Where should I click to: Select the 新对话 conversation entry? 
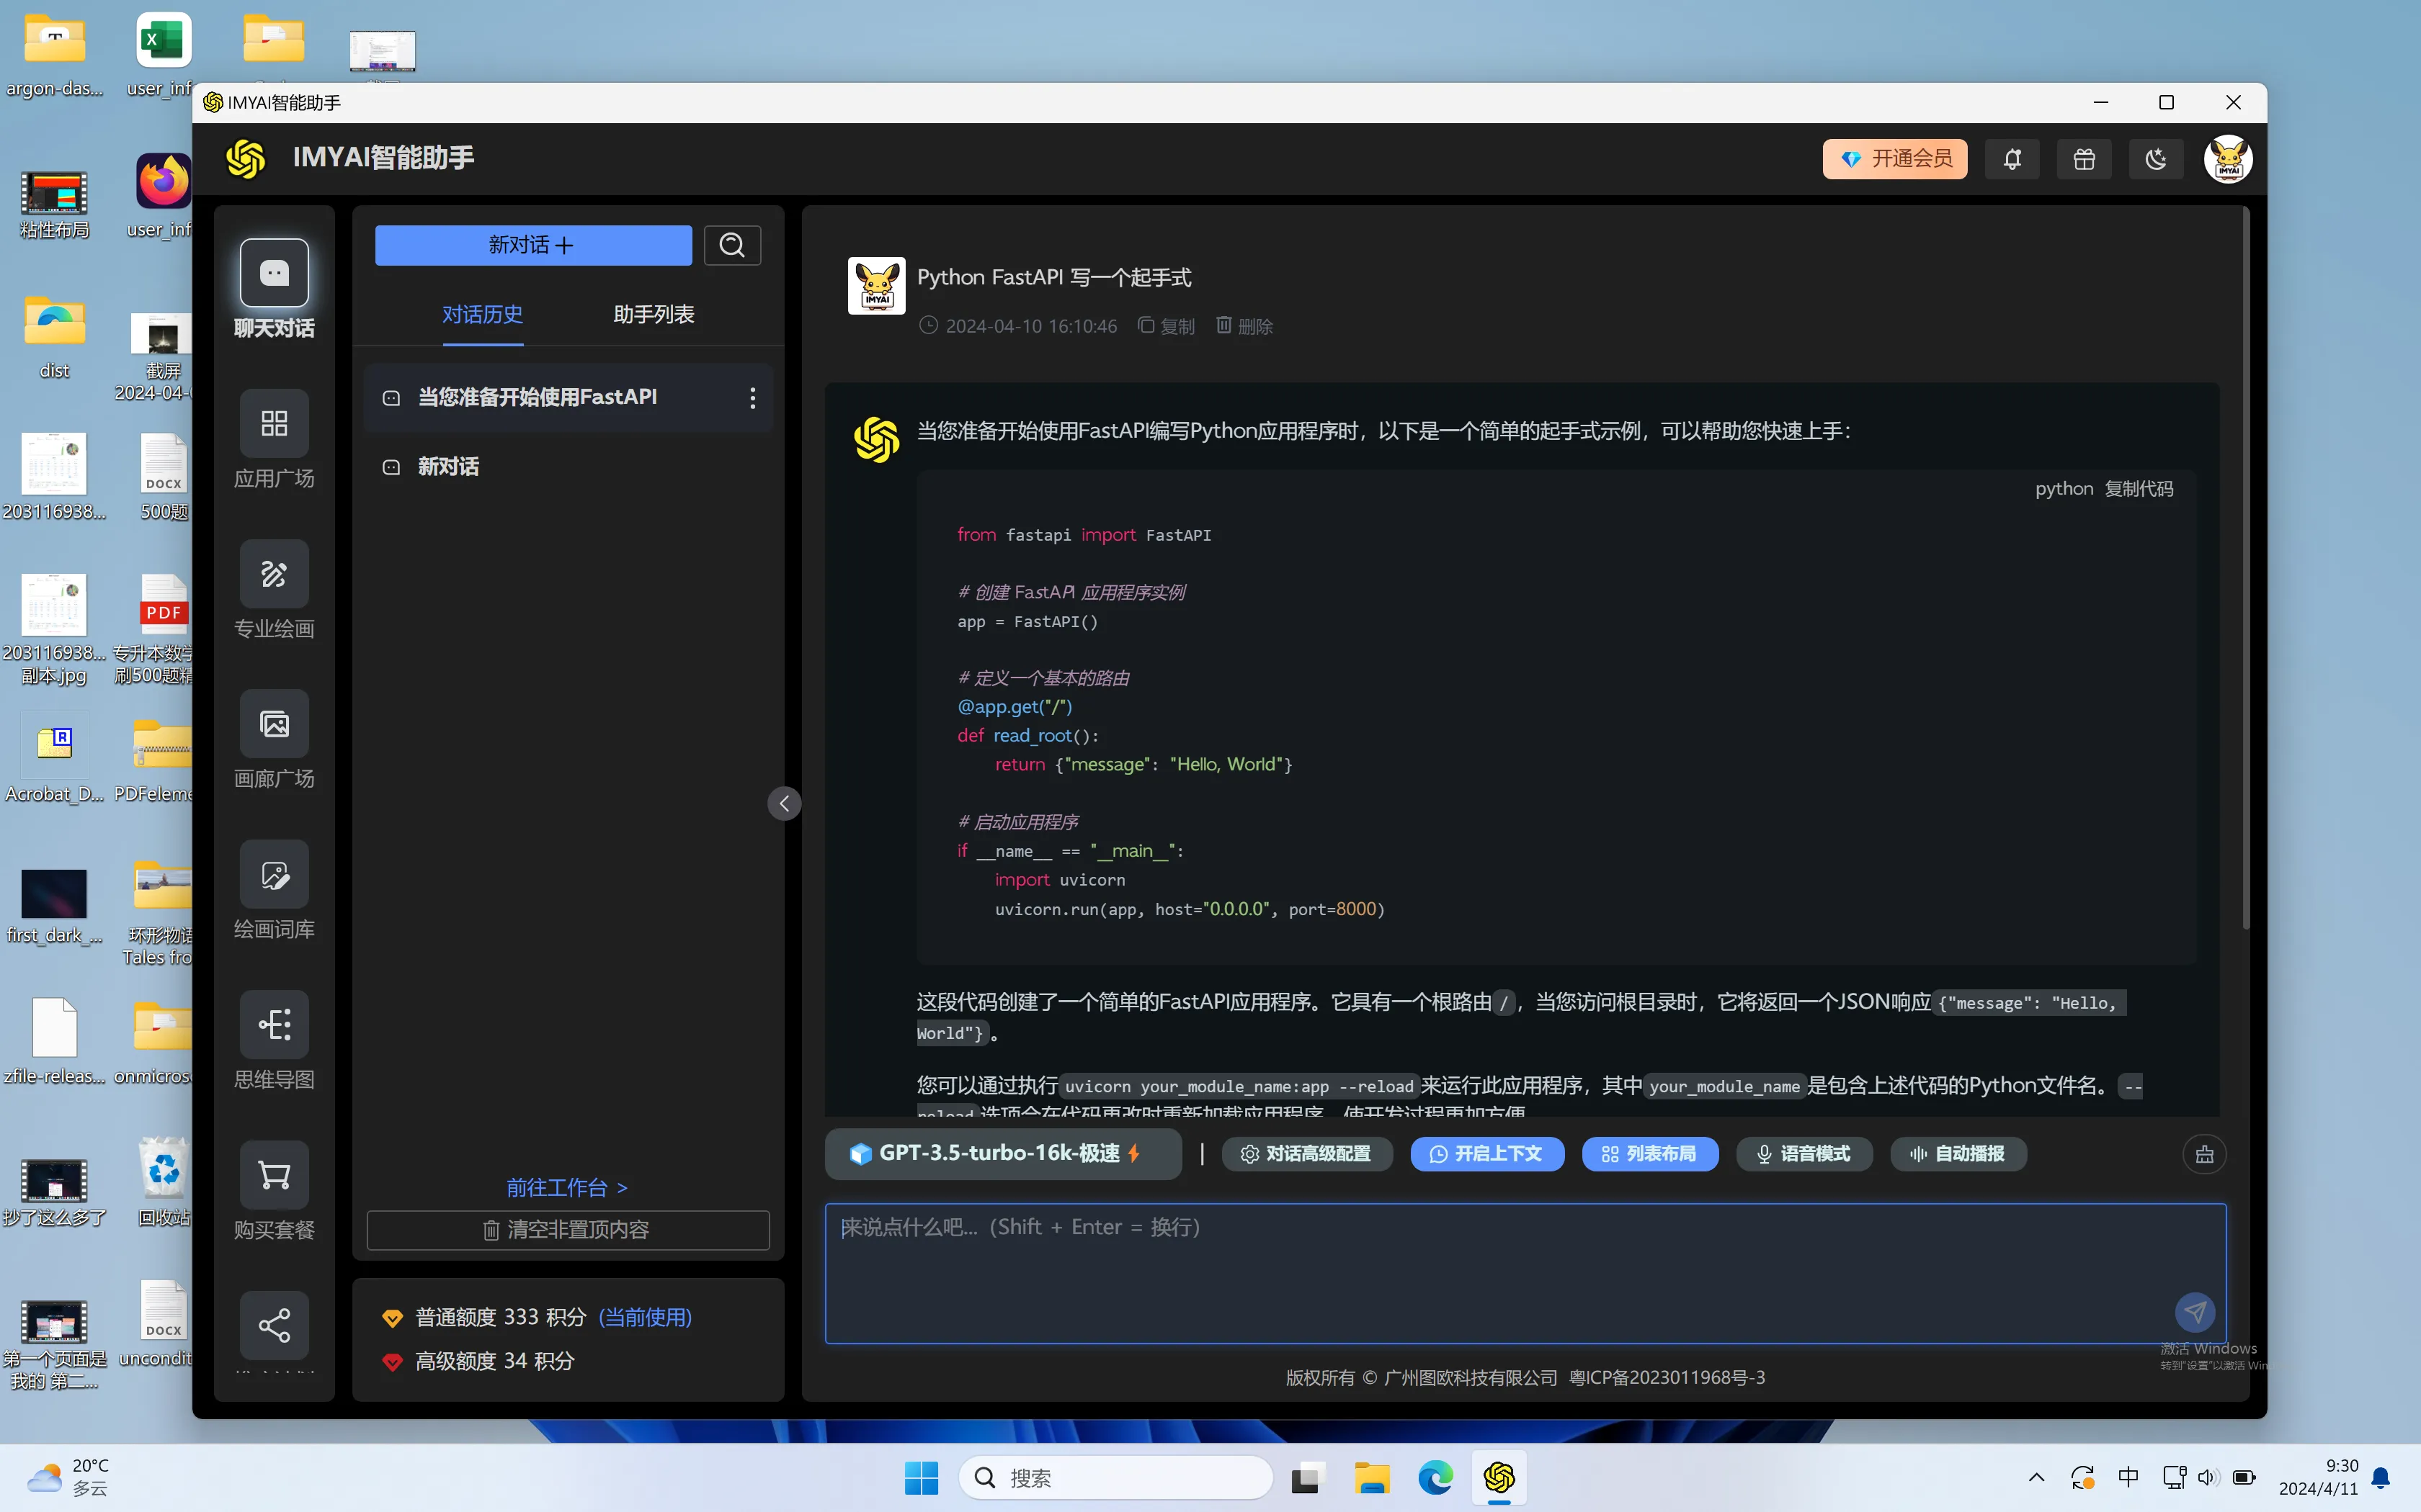pos(569,467)
